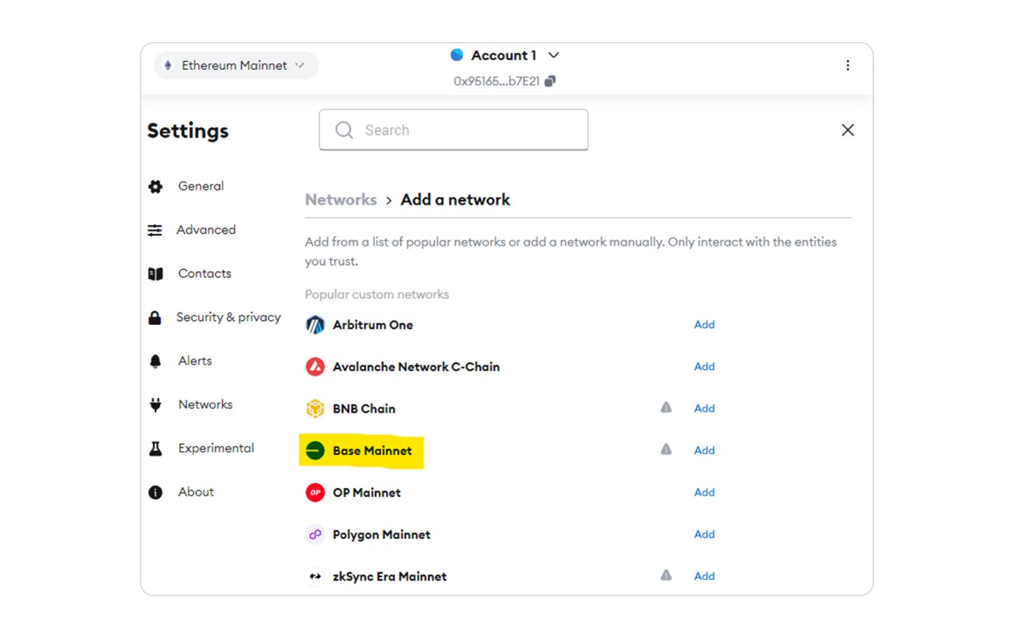Click the OP Mainnet network name

[x=366, y=493]
